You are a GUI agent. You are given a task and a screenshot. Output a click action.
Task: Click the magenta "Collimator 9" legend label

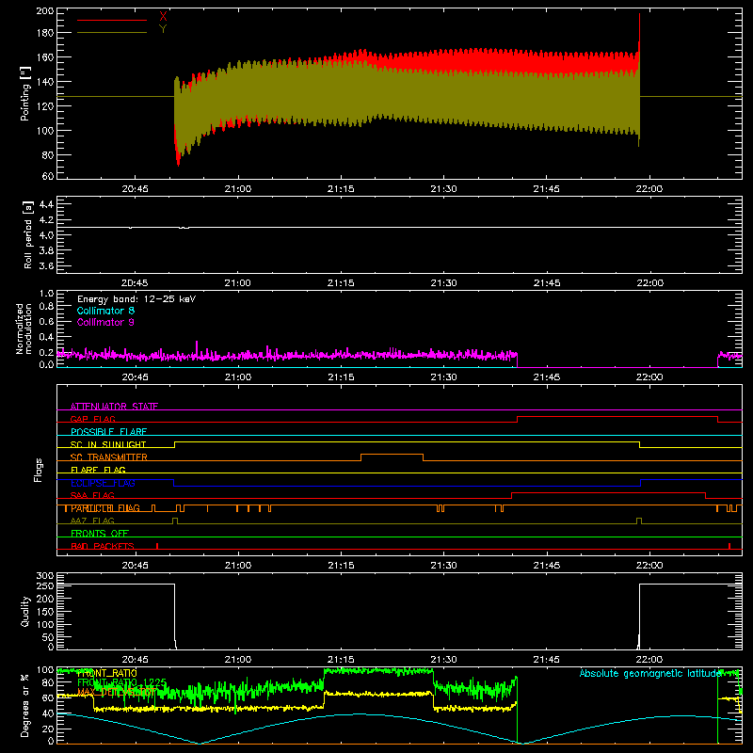tap(105, 322)
